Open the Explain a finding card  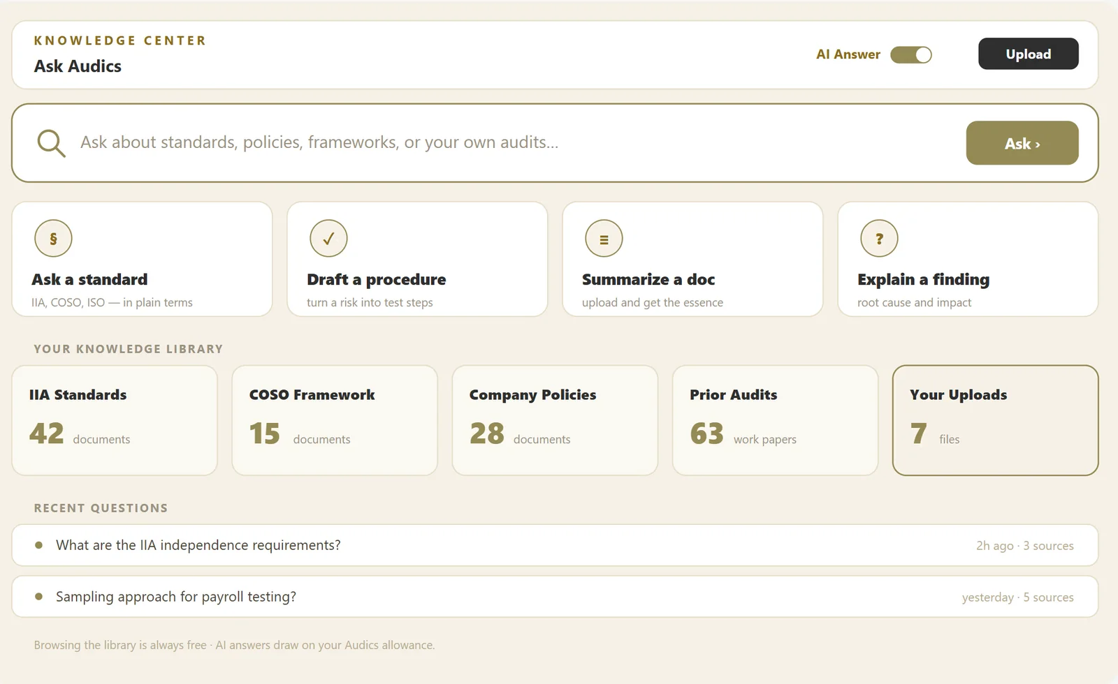[x=968, y=259]
